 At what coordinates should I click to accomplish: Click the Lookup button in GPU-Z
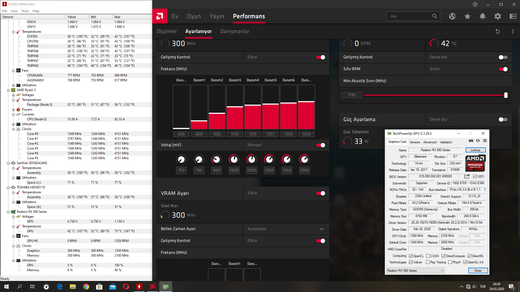click(475, 150)
